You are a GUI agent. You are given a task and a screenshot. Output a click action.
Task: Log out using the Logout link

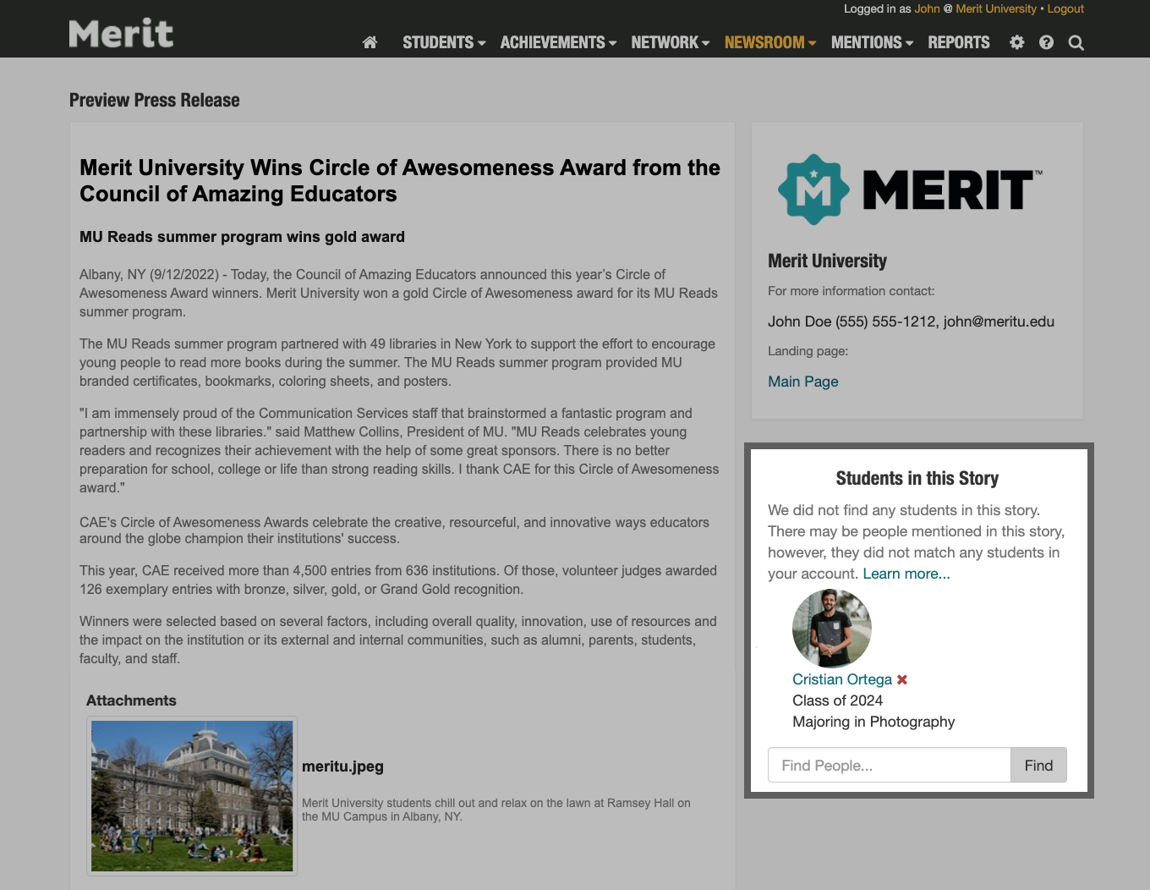click(x=1065, y=8)
